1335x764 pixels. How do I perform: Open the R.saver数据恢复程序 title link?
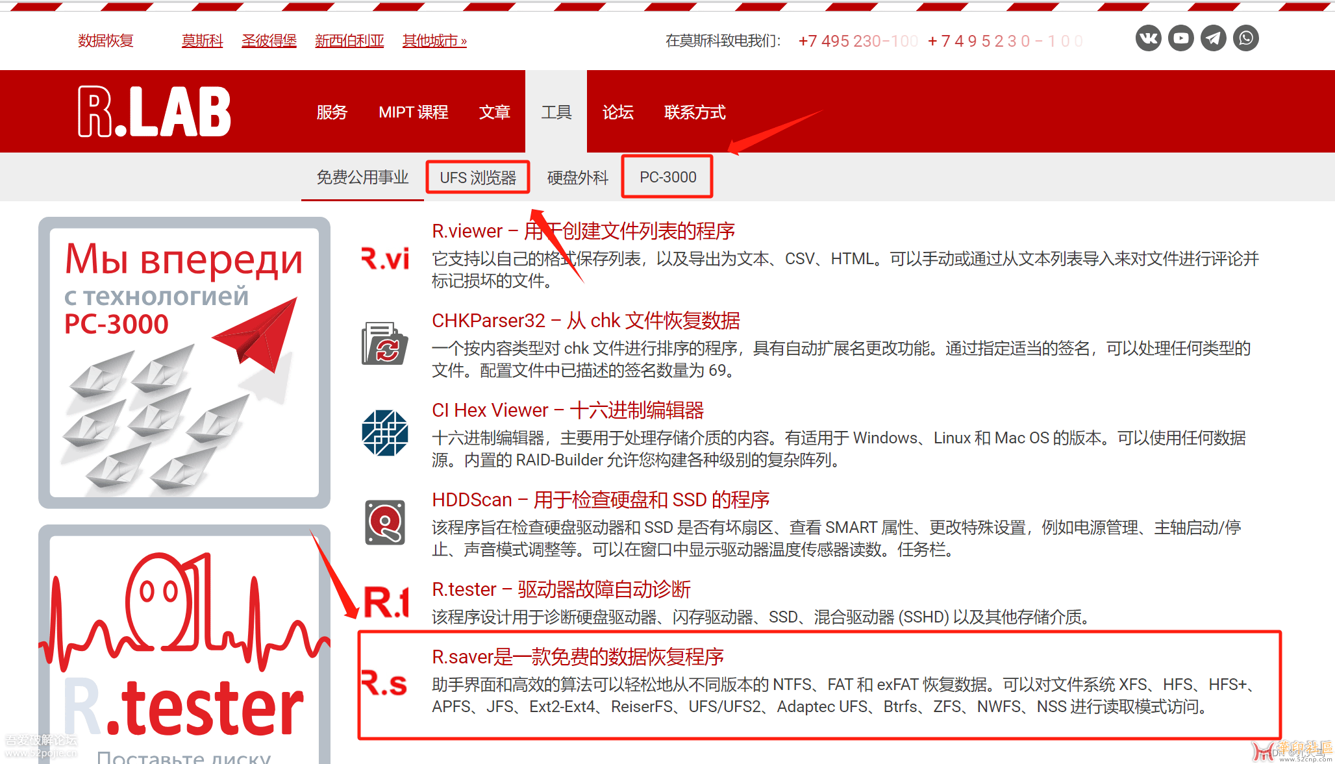coord(577,656)
